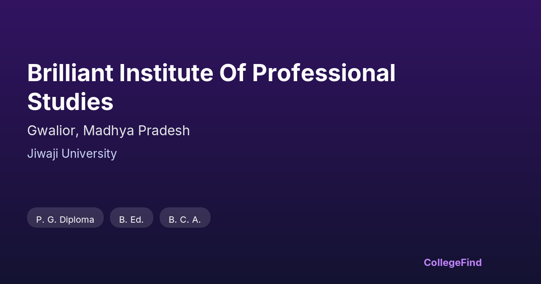Click "Diploma" inside the first course chip
Image resolution: width=541 pixels, height=284 pixels.
point(77,220)
